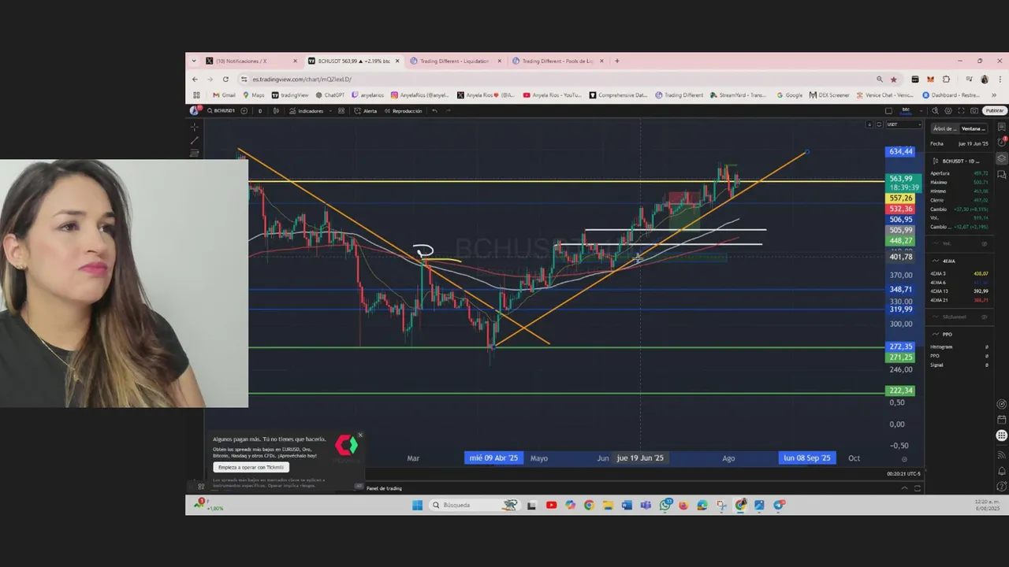Bookmark this page with star icon
1009x567 pixels.
point(894,80)
